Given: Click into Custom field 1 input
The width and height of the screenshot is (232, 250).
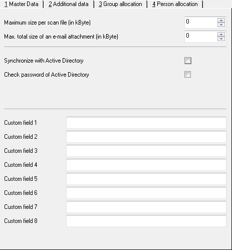Looking at the screenshot, I should tap(146, 123).
